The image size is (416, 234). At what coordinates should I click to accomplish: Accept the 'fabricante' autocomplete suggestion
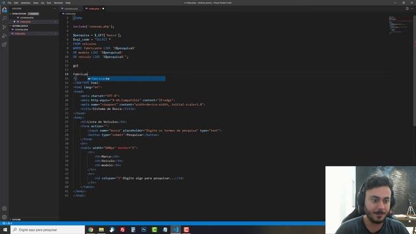click(x=127, y=79)
